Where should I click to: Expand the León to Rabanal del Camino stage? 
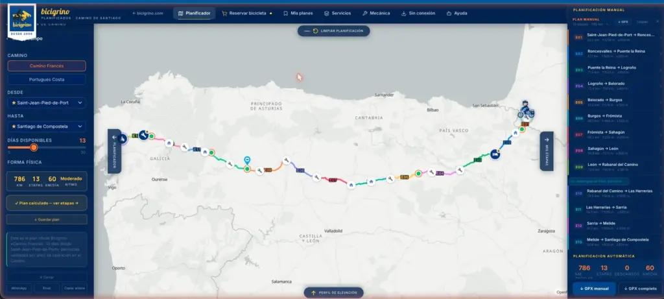click(x=616, y=167)
